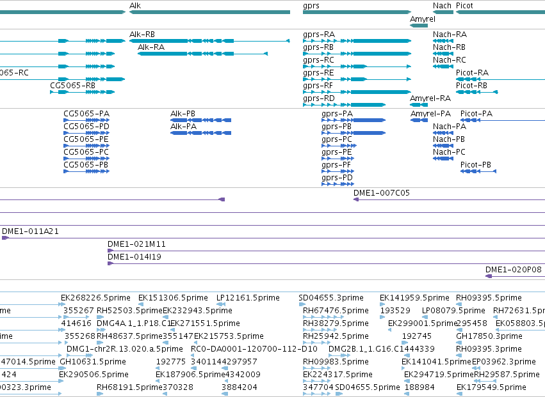Open protein gprs-PC
This screenshot has height=397, width=545.
(337, 140)
